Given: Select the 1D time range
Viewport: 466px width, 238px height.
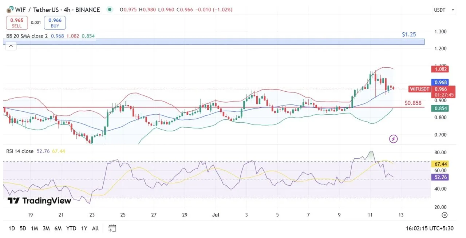Looking at the screenshot, I should (12, 228).
